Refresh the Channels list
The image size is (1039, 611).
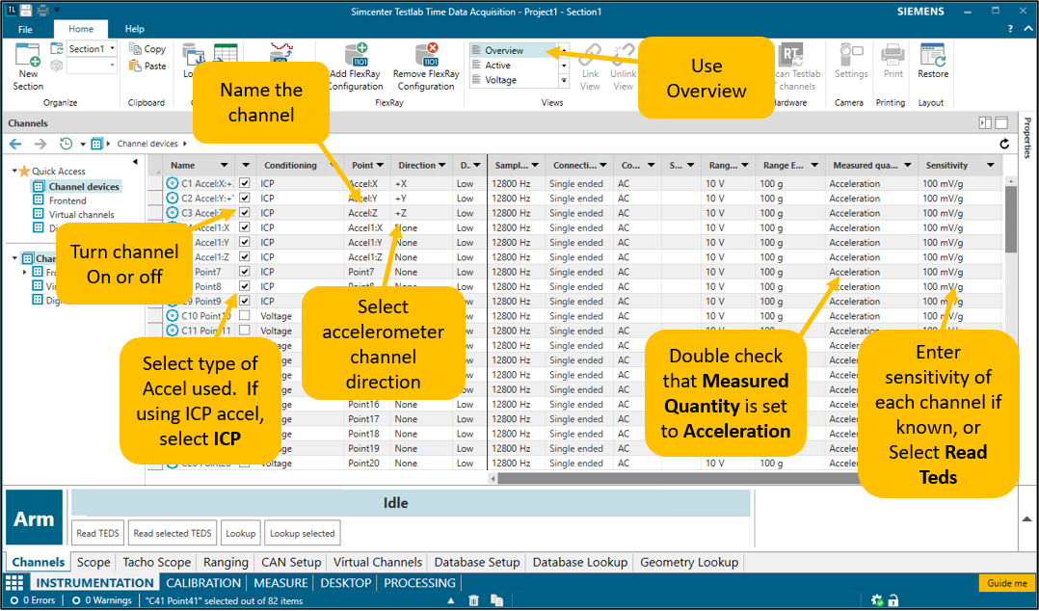pyautogui.click(x=1004, y=144)
